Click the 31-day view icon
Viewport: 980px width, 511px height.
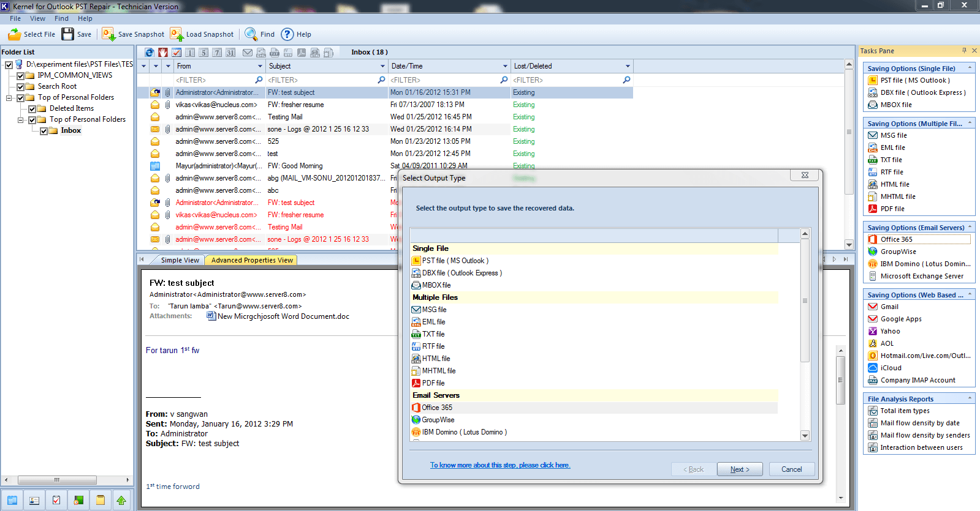(x=230, y=53)
